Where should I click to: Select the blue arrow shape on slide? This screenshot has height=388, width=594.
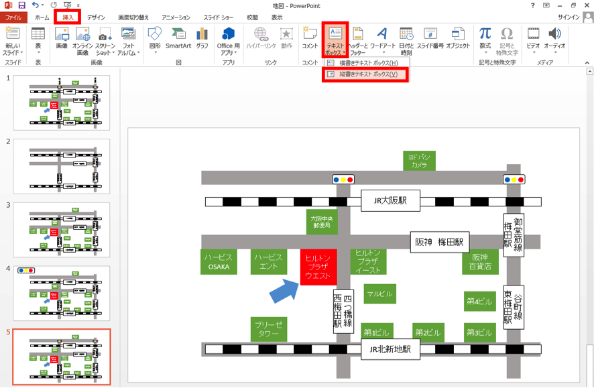pos(284,291)
